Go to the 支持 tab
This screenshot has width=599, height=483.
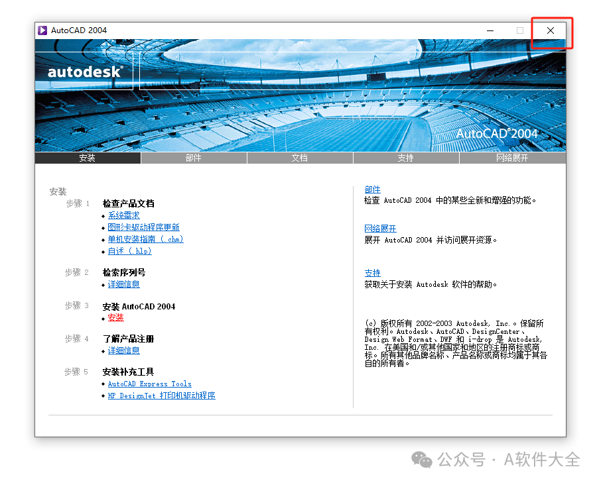click(406, 158)
